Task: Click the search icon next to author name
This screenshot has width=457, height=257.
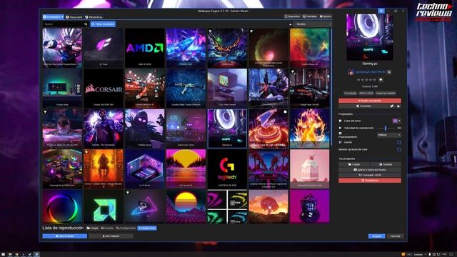Action: (x=389, y=72)
